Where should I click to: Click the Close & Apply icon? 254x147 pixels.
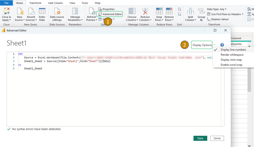click(6, 11)
